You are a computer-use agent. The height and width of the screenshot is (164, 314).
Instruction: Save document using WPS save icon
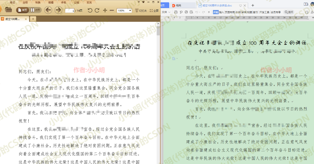click(176, 12)
